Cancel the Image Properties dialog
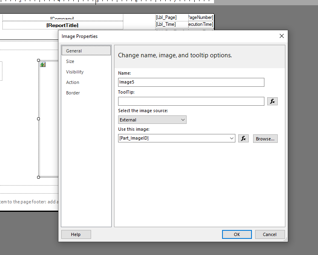 [270, 234]
